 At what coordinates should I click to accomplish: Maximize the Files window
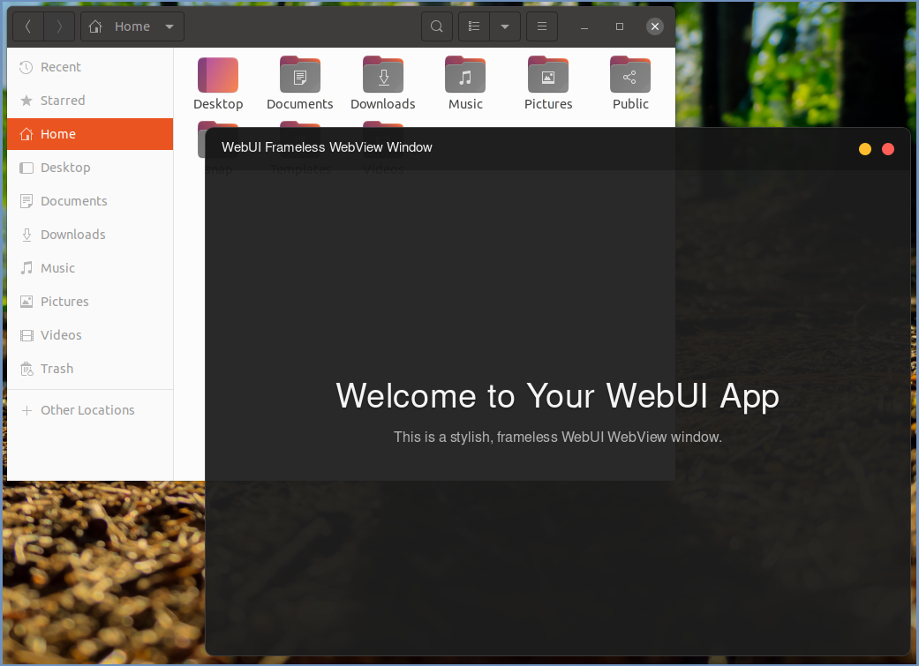click(620, 26)
